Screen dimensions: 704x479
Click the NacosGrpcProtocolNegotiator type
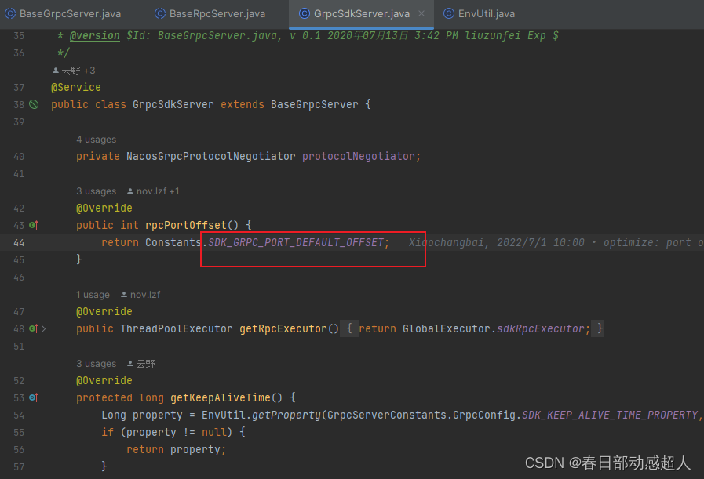pyautogui.click(x=211, y=156)
